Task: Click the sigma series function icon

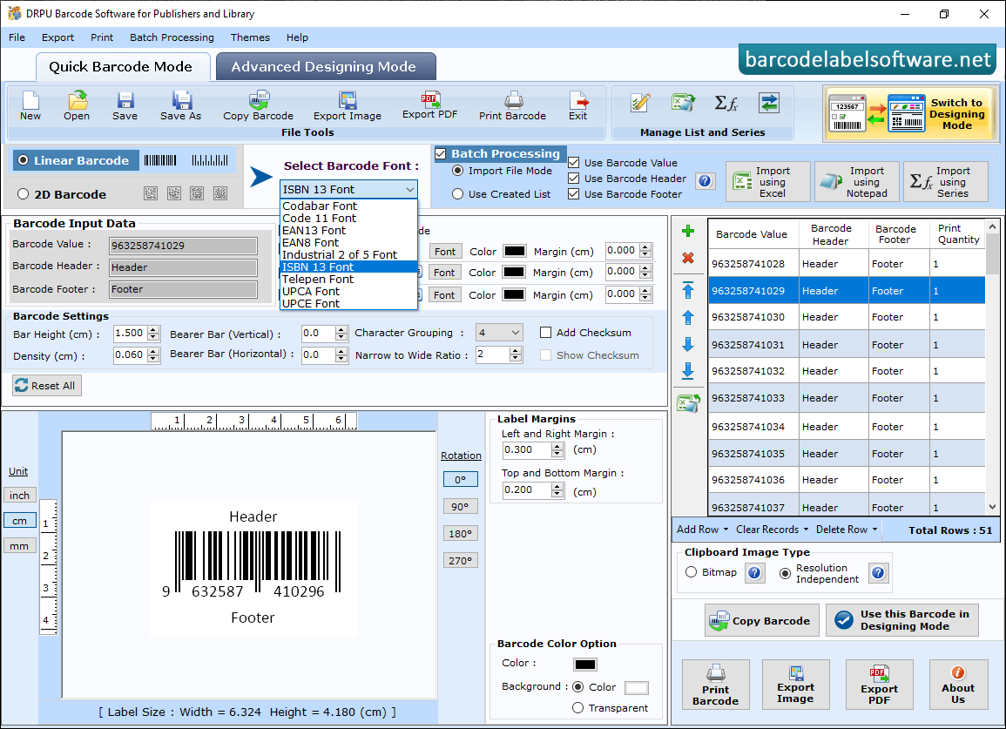Action: coord(726,103)
